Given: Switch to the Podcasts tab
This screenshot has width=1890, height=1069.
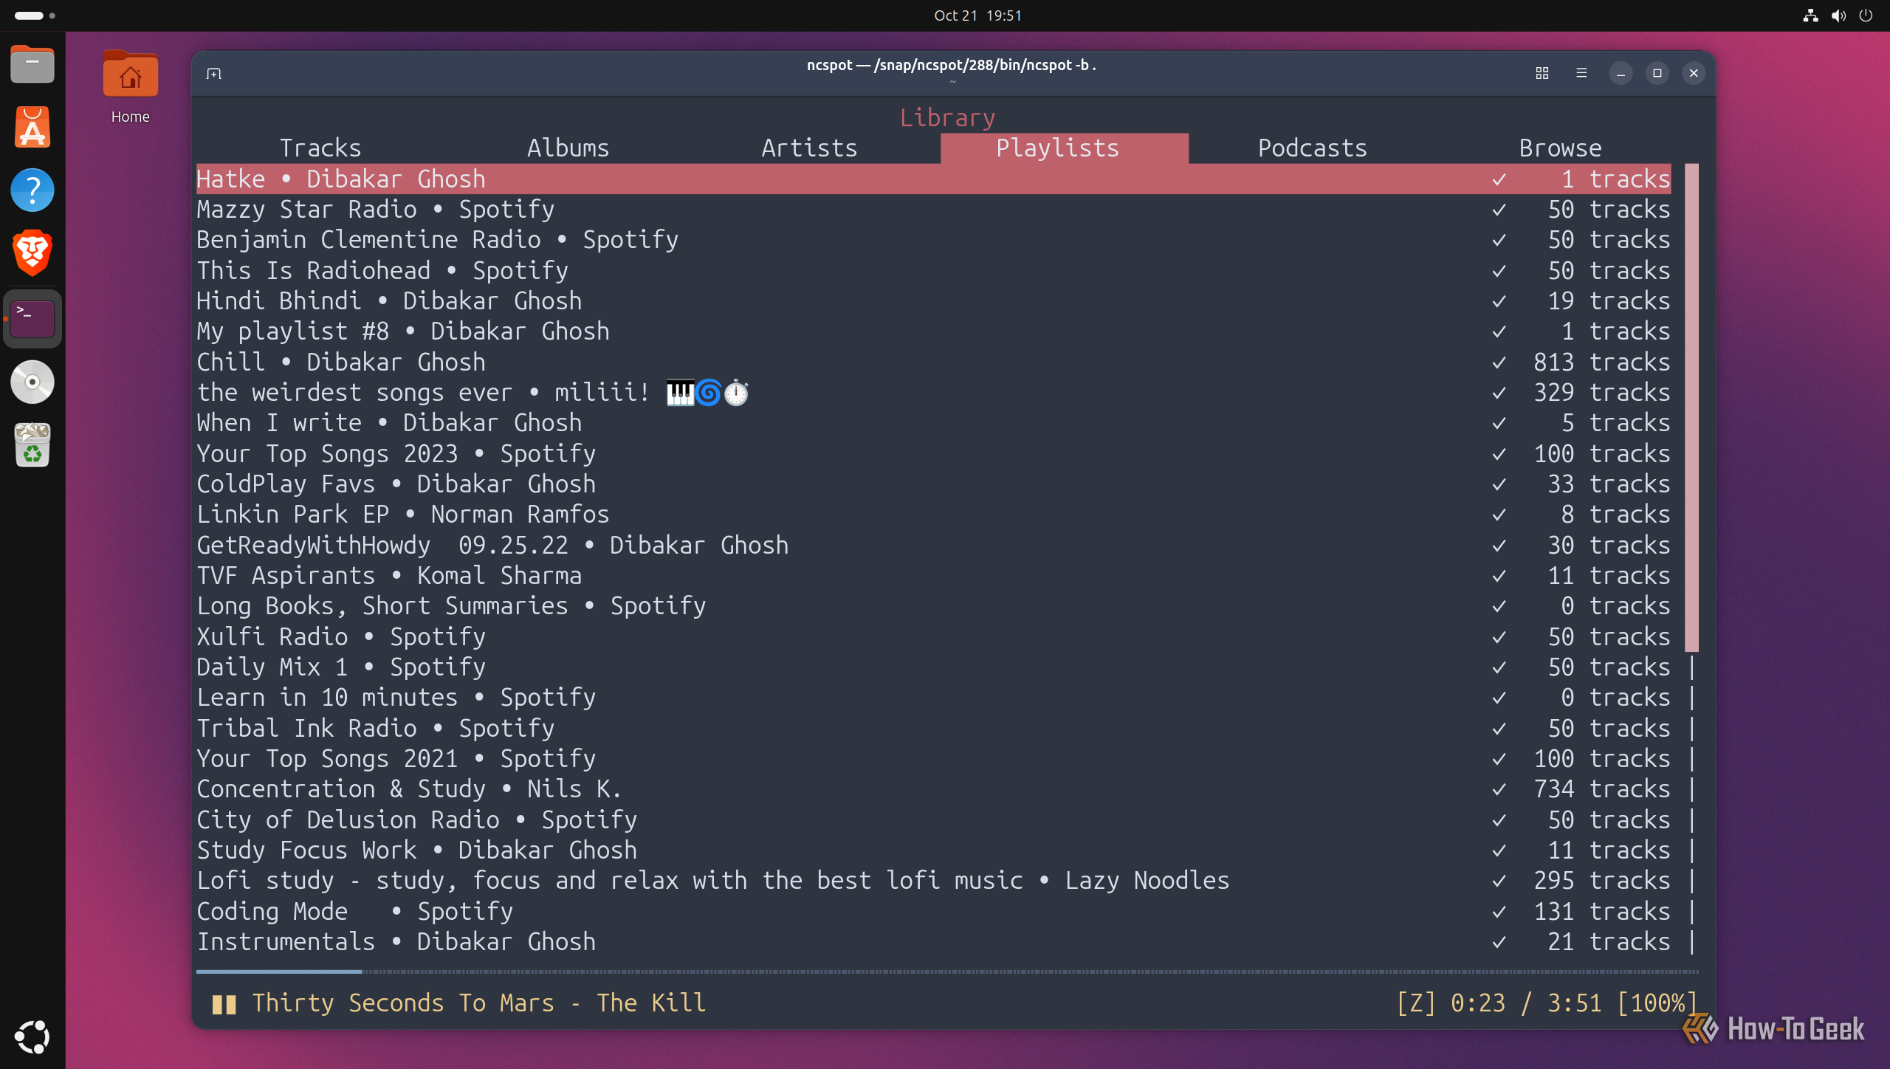Looking at the screenshot, I should click(x=1313, y=148).
